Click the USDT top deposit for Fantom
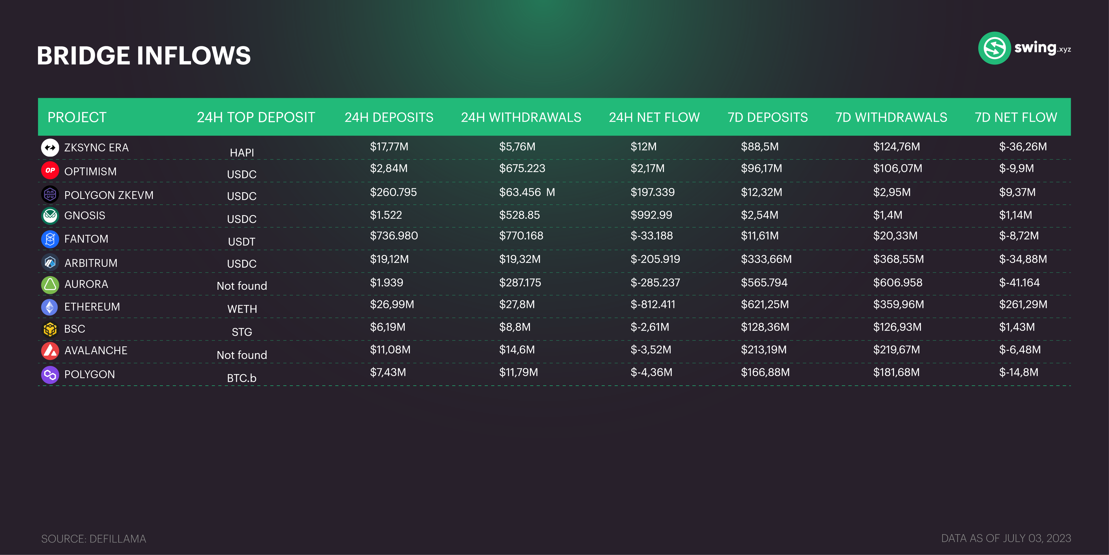The image size is (1109, 555). pos(241,242)
